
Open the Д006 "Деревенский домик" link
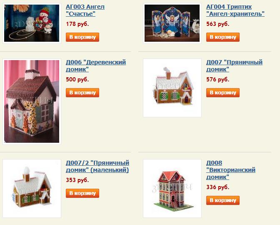click(96, 66)
